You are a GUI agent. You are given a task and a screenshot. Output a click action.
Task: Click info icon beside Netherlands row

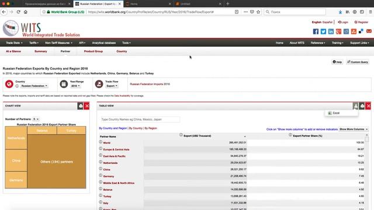click(x=101, y=162)
